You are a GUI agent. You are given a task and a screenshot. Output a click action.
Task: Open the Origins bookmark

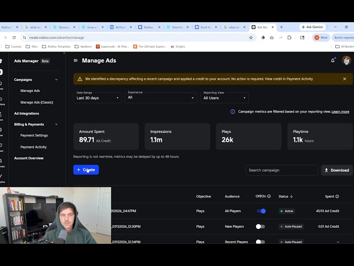[178, 47]
